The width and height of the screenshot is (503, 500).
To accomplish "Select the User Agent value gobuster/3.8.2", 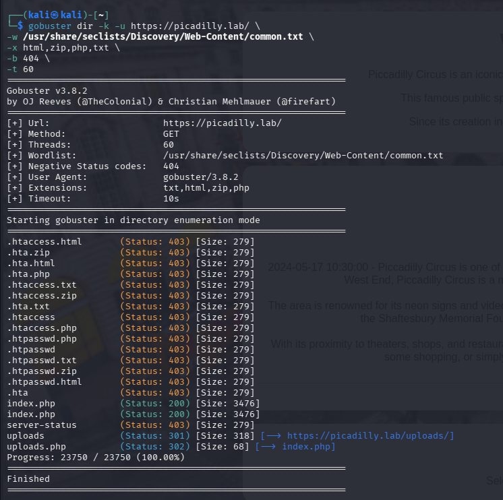I will point(200,177).
